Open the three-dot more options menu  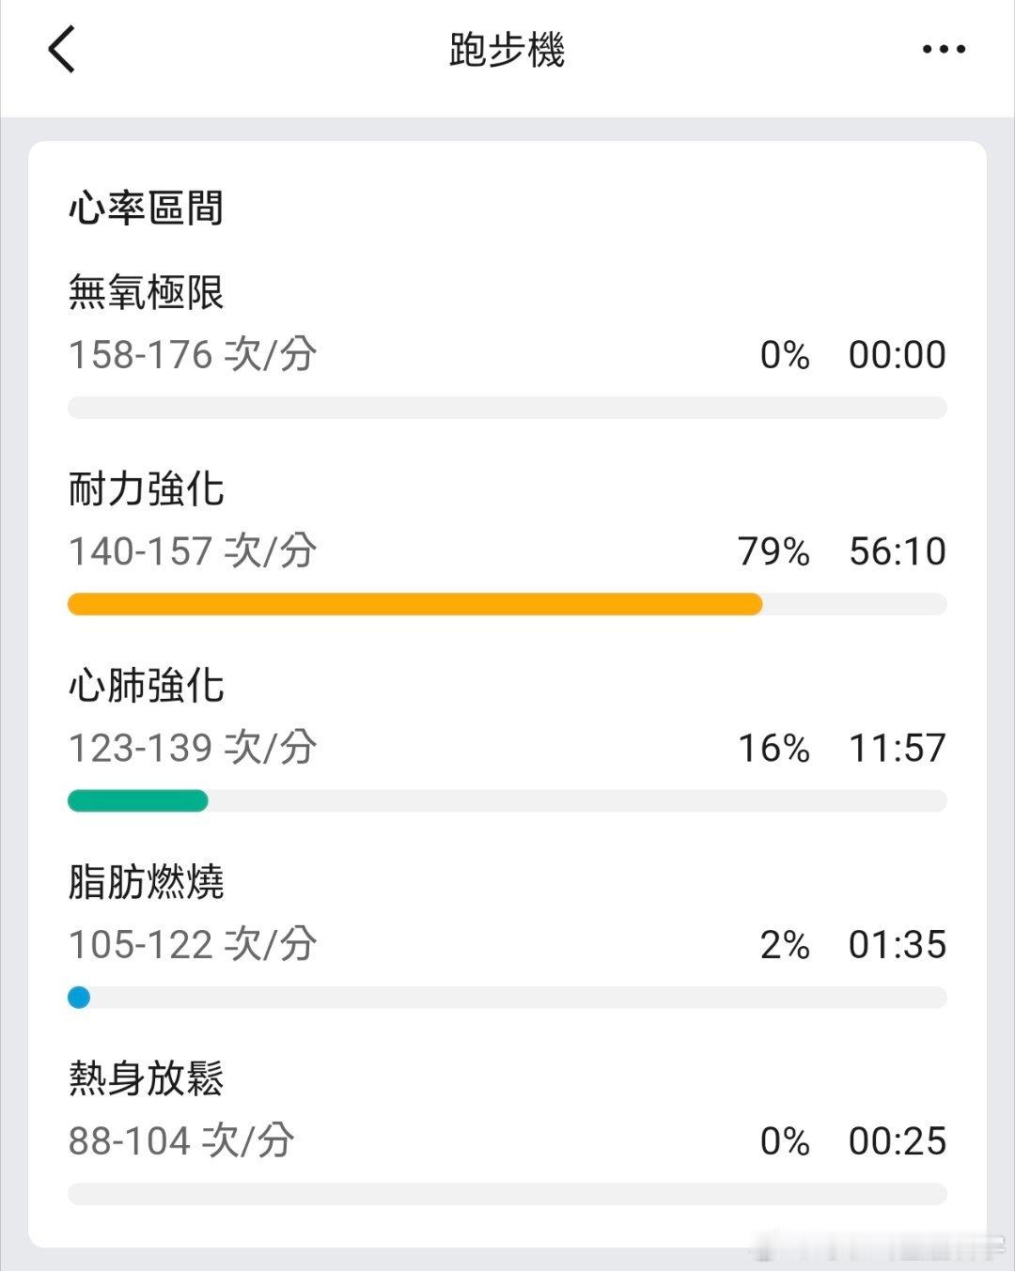(x=944, y=49)
